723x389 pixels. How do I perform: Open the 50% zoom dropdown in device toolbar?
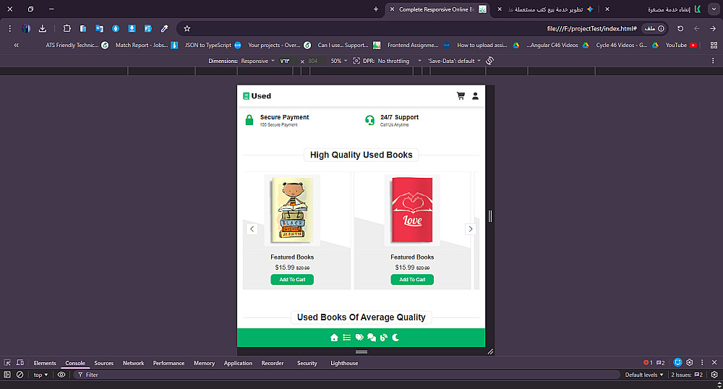point(339,61)
